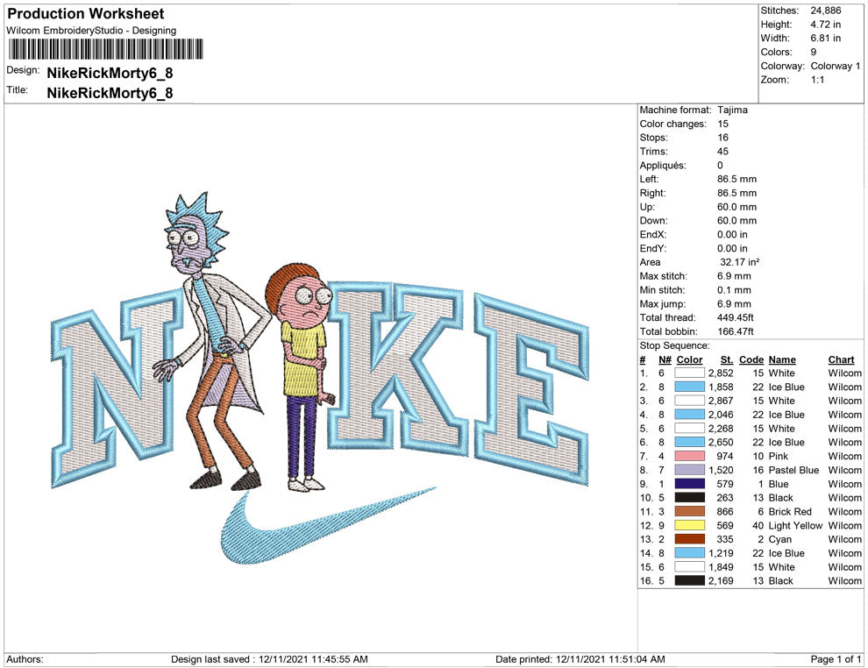Click the Appliqués value '0'
The image size is (868, 668).
720,166
